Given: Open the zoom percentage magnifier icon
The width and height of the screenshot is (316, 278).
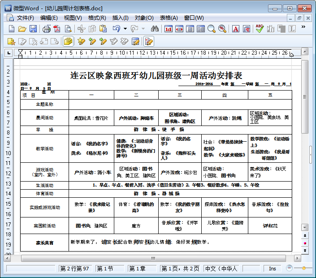Looking at the screenshot, I should click(x=222, y=29).
